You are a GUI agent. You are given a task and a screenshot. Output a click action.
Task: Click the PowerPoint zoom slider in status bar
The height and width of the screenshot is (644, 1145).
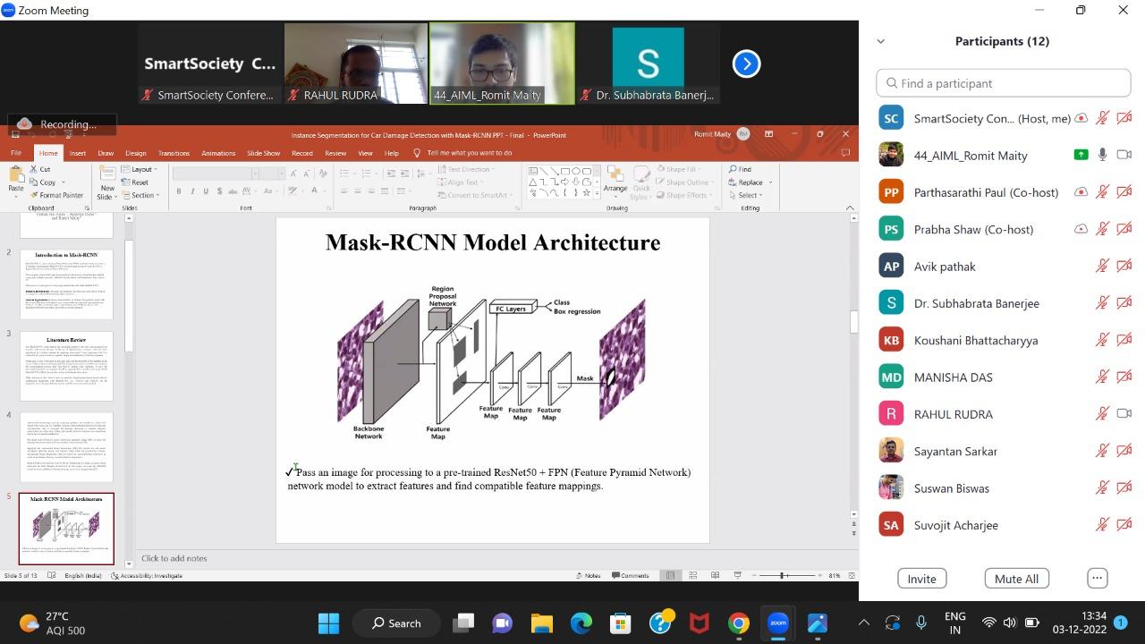click(783, 575)
